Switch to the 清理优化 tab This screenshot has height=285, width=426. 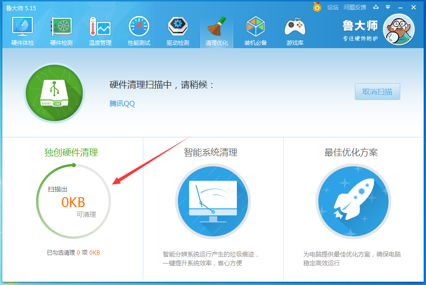[216, 29]
